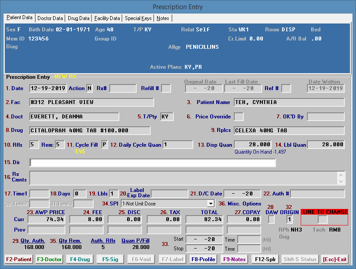
Task: Select the Facility Data tab
Action: click(107, 18)
